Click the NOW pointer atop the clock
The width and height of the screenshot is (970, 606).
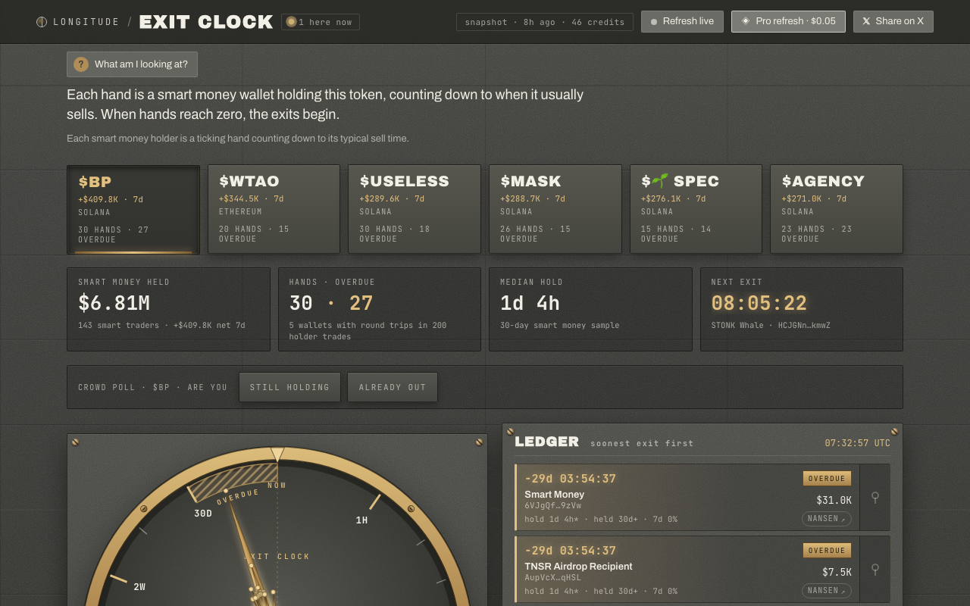[x=277, y=454]
